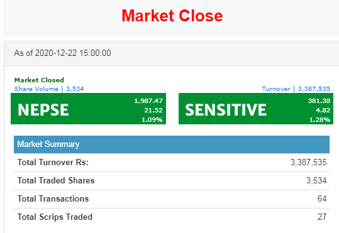The height and width of the screenshot is (233, 339).
Task: Click the NEPSE value 1,987.47
Action: tap(148, 101)
